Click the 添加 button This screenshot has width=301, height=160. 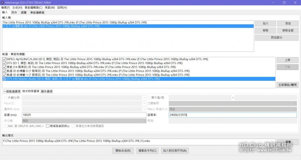click(288, 23)
